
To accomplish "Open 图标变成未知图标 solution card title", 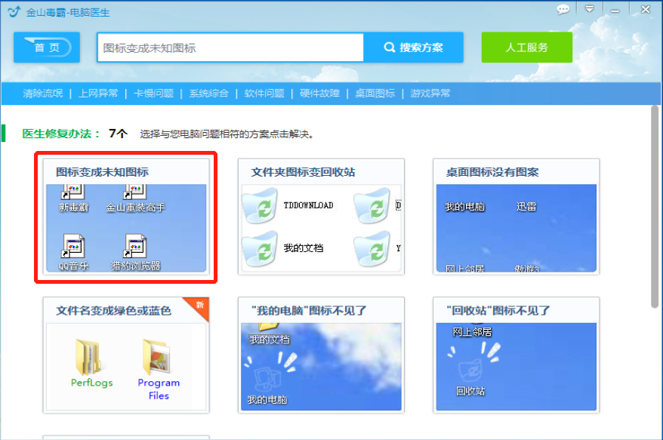I will 103,172.
